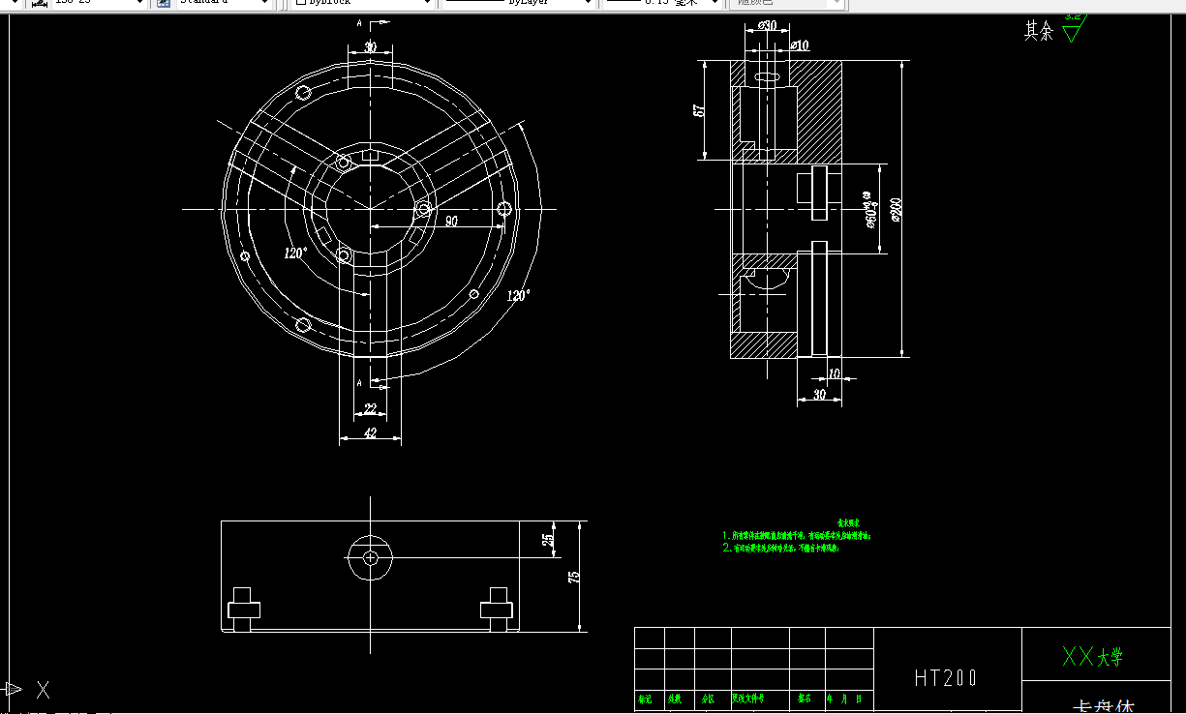
Task: Select the ⌀30 dimension in section view
Action: [x=767, y=25]
